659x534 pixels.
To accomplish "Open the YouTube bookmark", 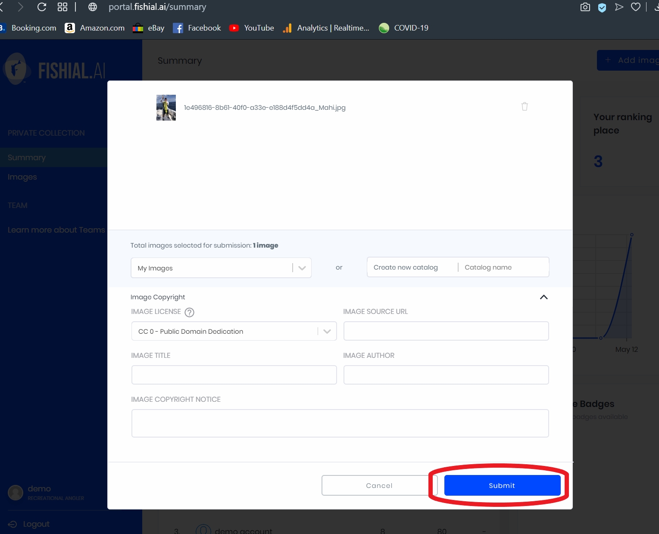I will point(252,28).
